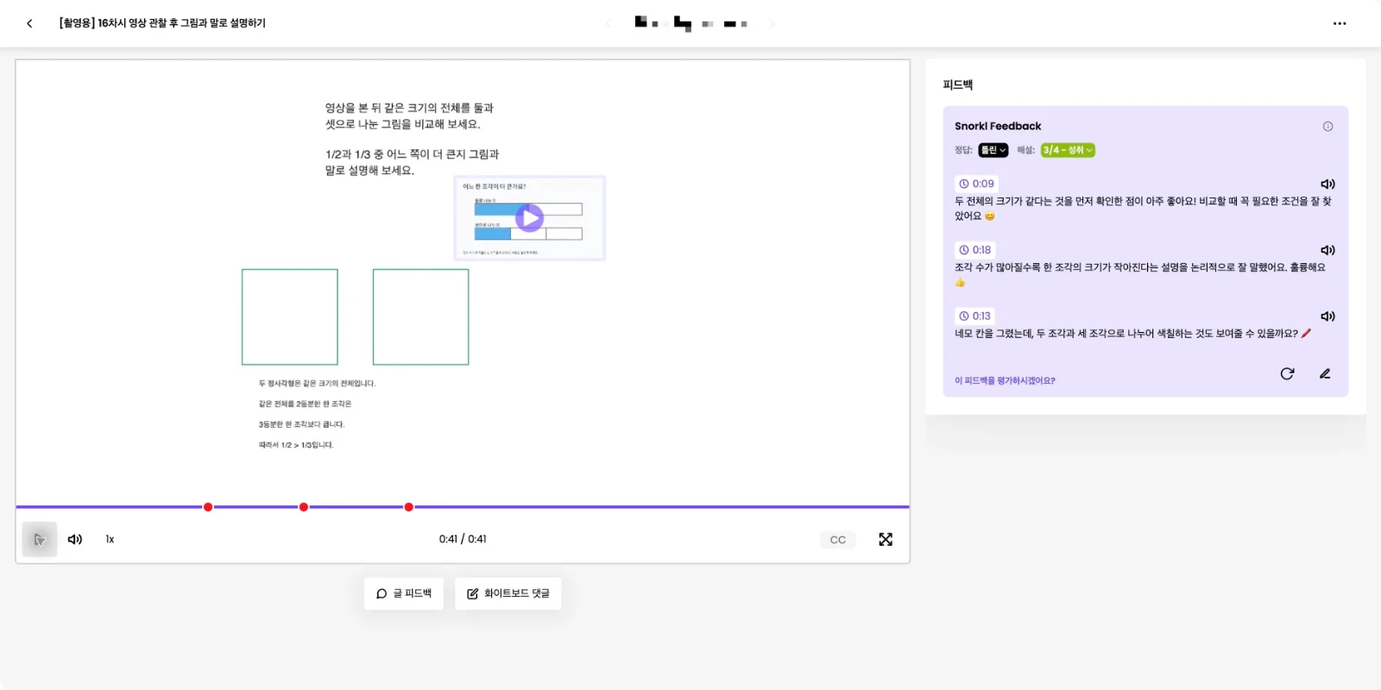Jump to the 0:13 timestamp chip
Screen dimensions: 1381x690
pyautogui.click(x=975, y=317)
